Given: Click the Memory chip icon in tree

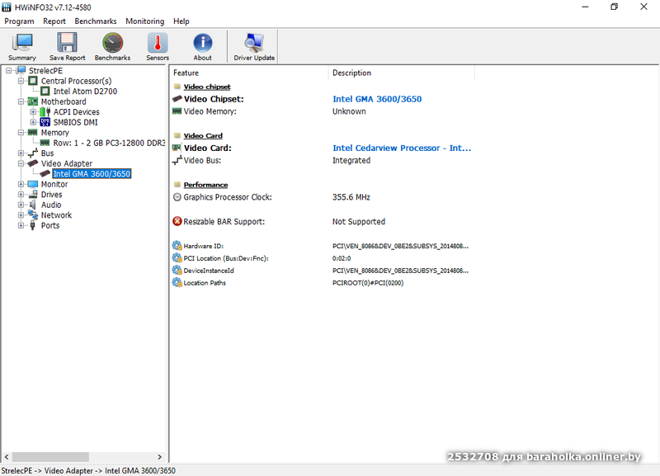Looking at the screenshot, I should pyautogui.click(x=33, y=133).
